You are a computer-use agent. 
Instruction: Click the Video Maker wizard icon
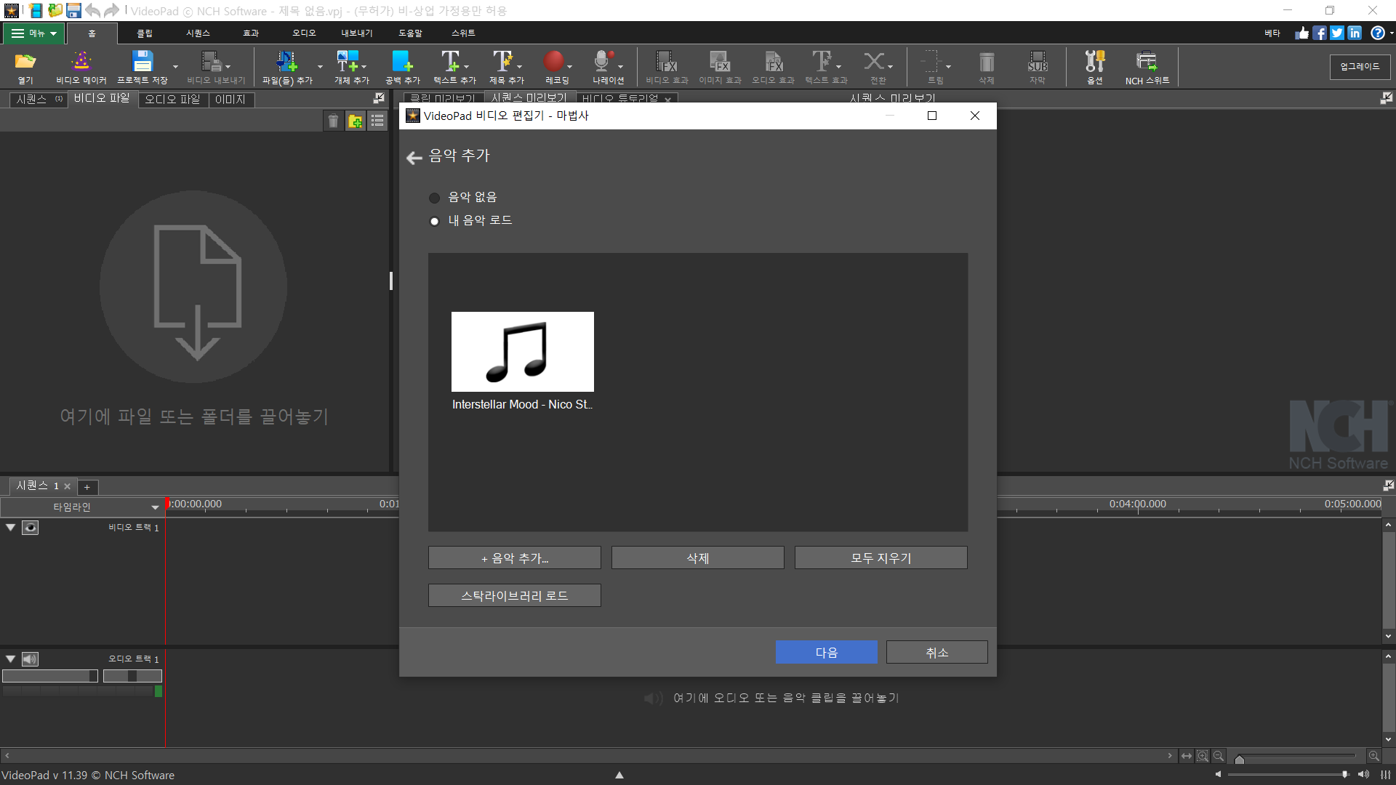(81, 63)
